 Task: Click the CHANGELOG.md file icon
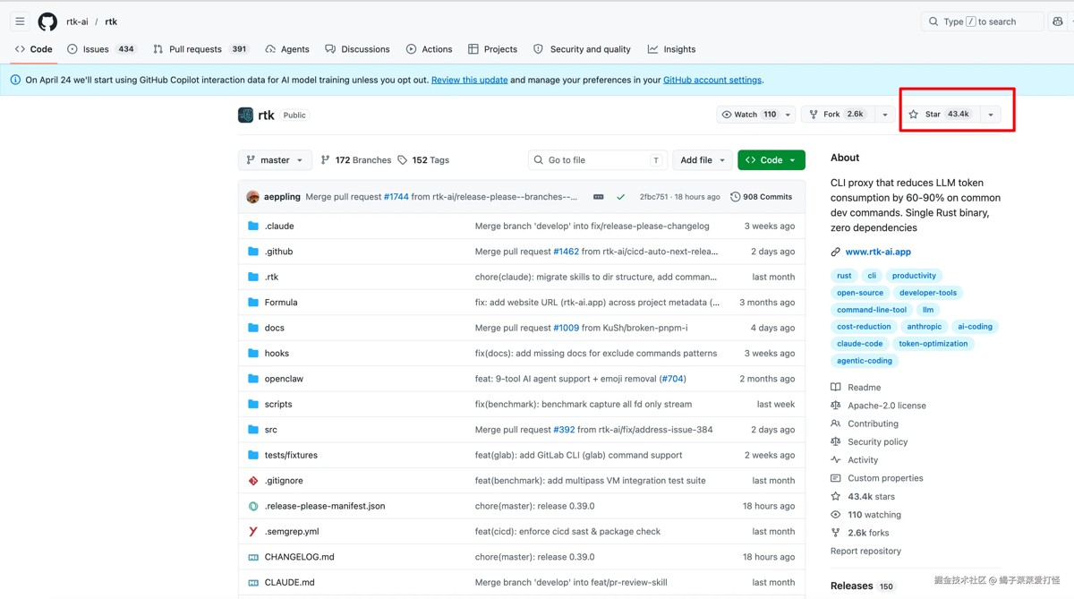click(x=253, y=557)
